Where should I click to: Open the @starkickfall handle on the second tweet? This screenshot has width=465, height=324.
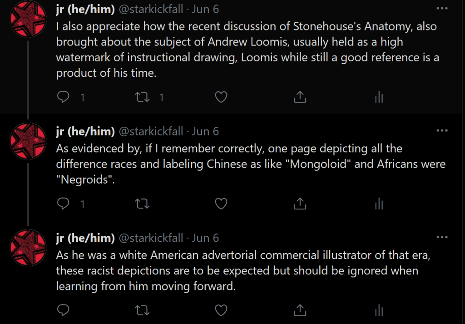click(x=151, y=131)
